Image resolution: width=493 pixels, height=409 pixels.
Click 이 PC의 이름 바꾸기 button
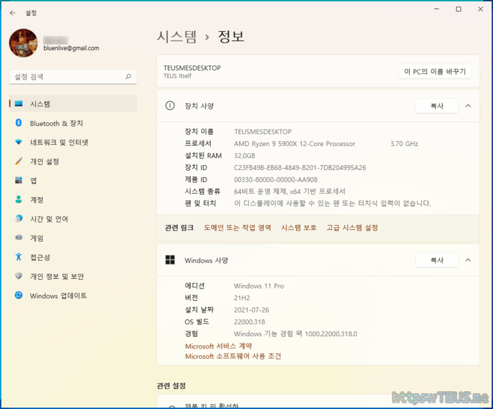point(435,72)
